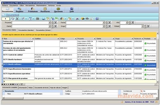Click the record number field showing 9
Image resolution: width=160 pixels, height=105 pixels.
coord(6,19)
